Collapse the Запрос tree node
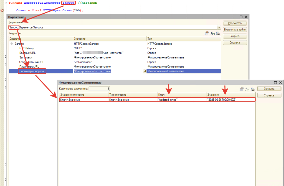The image size is (284, 186). [x=11, y=44]
